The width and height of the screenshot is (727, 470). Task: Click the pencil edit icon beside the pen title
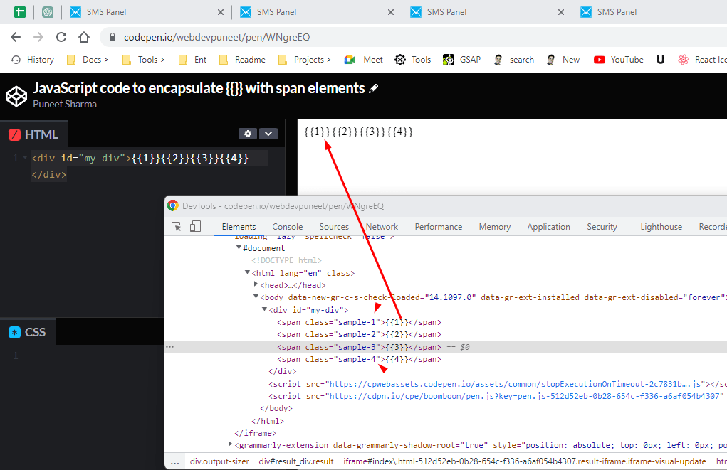[372, 87]
